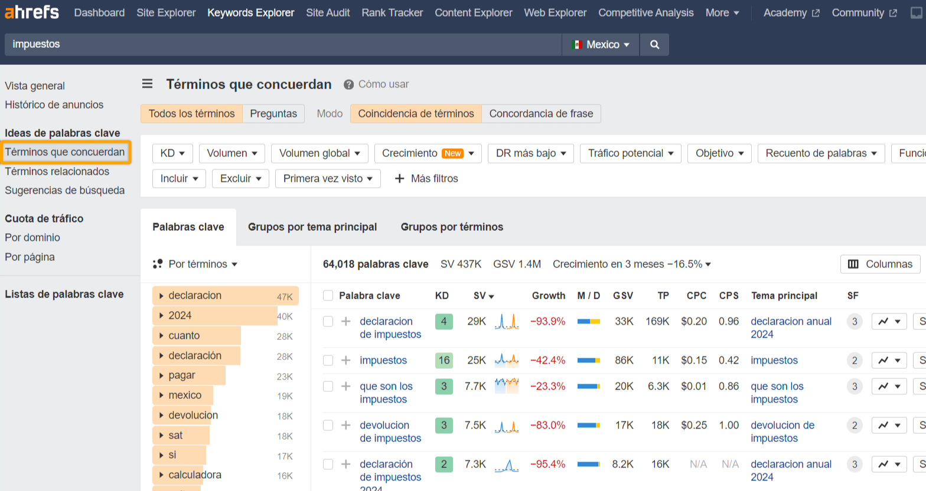Open 'devolucion de impuestos' tema principal link
The height and width of the screenshot is (491, 926).
click(782, 431)
